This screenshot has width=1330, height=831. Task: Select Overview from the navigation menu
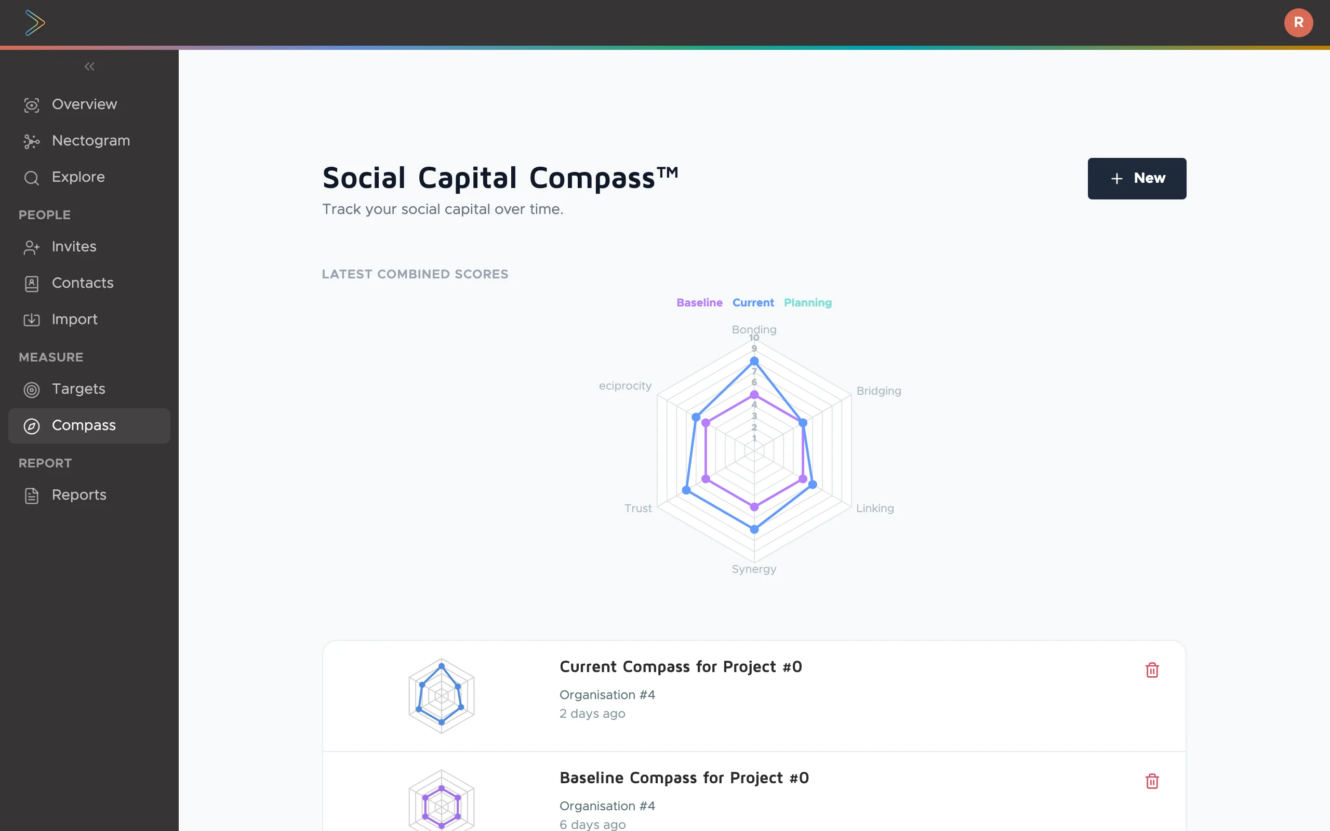pyautogui.click(x=84, y=104)
